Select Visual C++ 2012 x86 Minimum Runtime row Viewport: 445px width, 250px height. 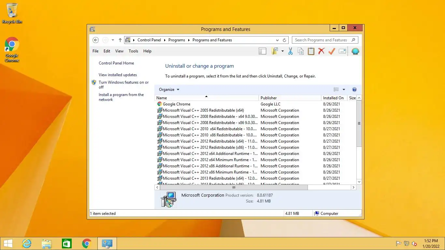click(255, 172)
